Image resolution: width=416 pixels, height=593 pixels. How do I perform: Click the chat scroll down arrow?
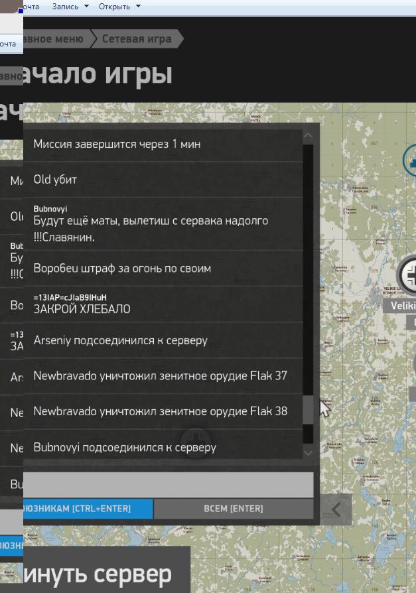point(309,452)
